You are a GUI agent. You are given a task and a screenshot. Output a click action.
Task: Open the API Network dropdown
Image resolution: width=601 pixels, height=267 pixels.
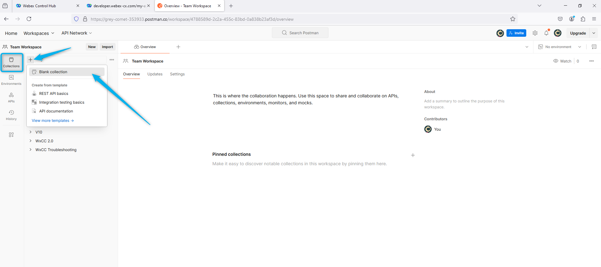point(77,33)
